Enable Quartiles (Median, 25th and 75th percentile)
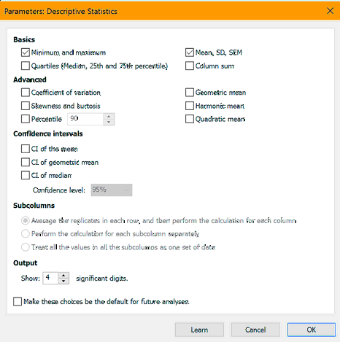340x342 pixels. pos(26,66)
